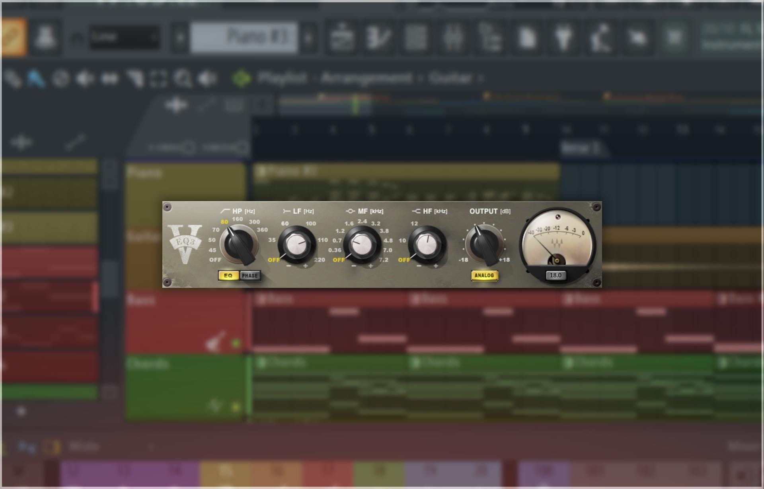Screen dimensions: 764x489
Task: Click the HF gain knob
Action: (x=427, y=244)
